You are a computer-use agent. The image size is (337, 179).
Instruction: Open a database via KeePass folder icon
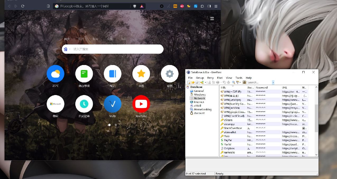[193, 82]
